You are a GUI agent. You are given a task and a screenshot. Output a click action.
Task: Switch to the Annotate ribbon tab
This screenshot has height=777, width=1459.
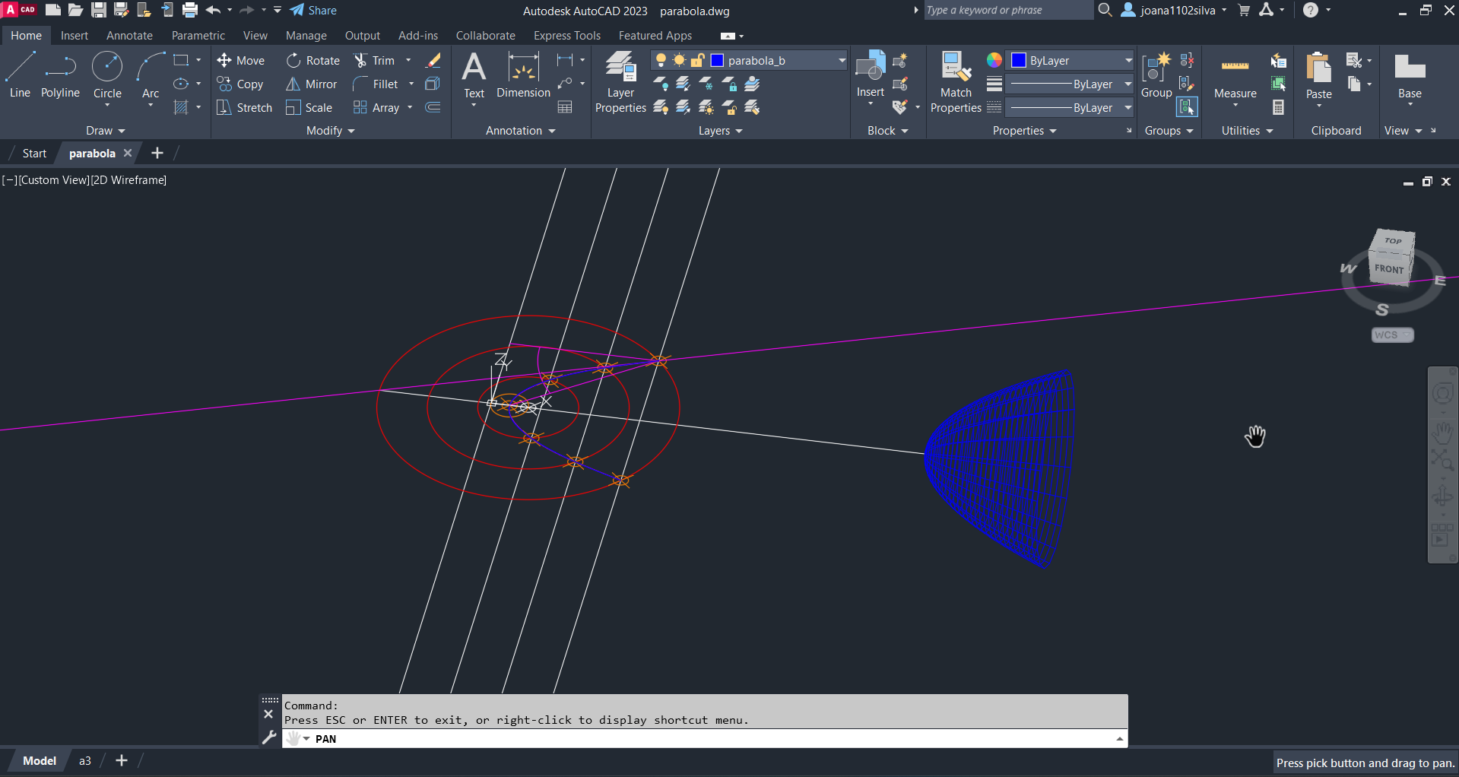(129, 36)
